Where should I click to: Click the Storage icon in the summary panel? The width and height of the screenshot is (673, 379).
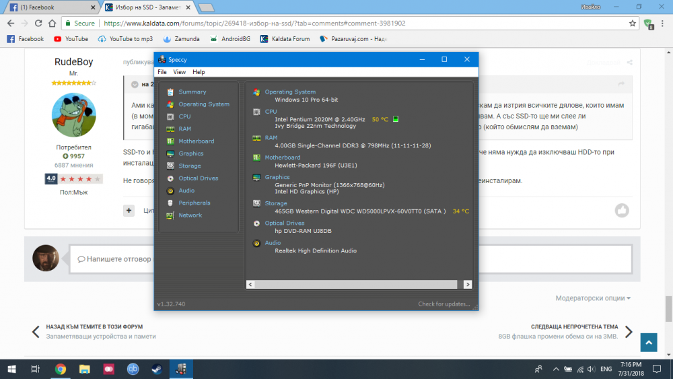256,203
